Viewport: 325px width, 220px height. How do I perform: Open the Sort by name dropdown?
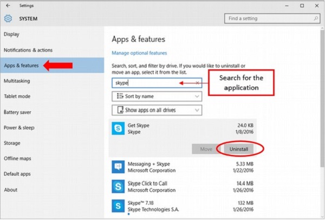coord(157,96)
